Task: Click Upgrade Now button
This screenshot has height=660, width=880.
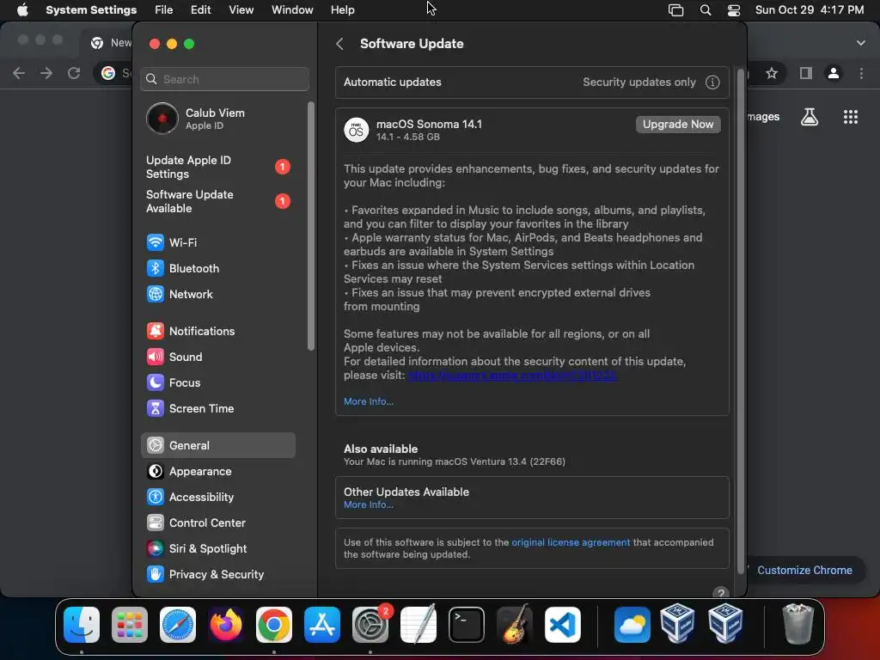Action: (678, 124)
